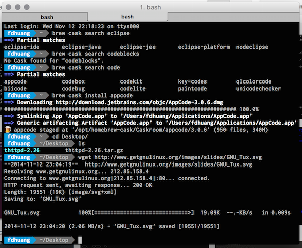The image size is (302, 248).
Task: Click the AppCode-3.0.6.dmg download URL
Action: [x=139, y=102]
